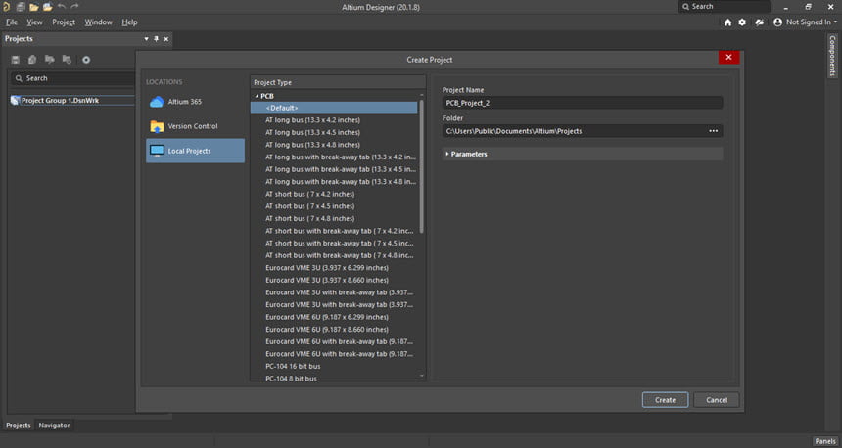This screenshot has height=448, width=842.
Task: Open the Help menu
Action: (x=129, y=22)
